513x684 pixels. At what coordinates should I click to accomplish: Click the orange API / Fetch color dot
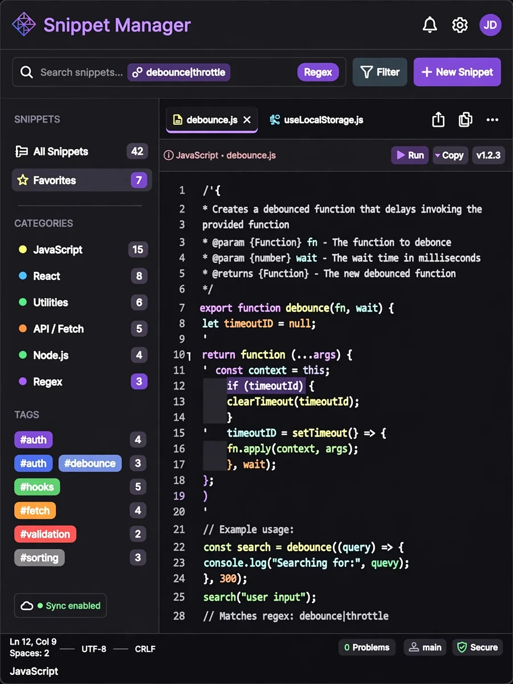pyautogui.click(x=23, y=329)
